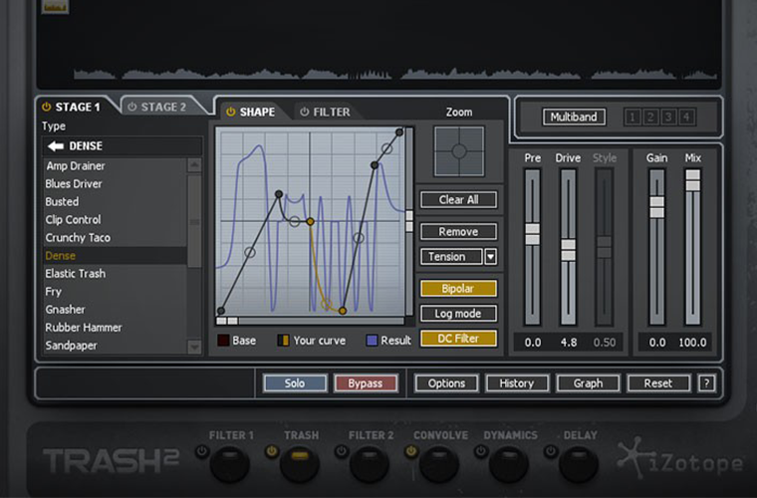Image resolution: width=757 pixels, height=498 pixels.
Task: Select the Amp Drainer preset
Action: click(115, 166)
